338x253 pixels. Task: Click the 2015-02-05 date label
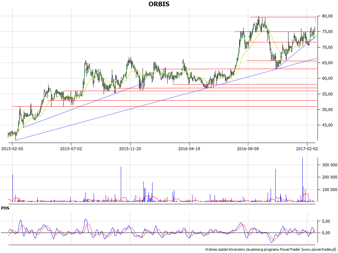pyautogui.click(x=12, y=149)
